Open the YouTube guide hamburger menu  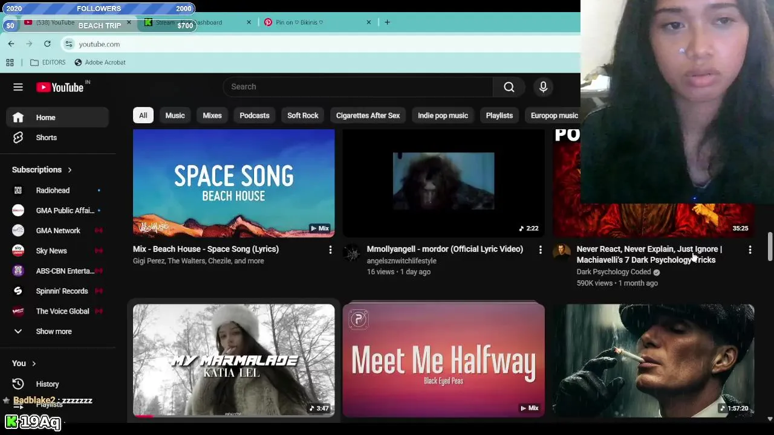point(18,87)
